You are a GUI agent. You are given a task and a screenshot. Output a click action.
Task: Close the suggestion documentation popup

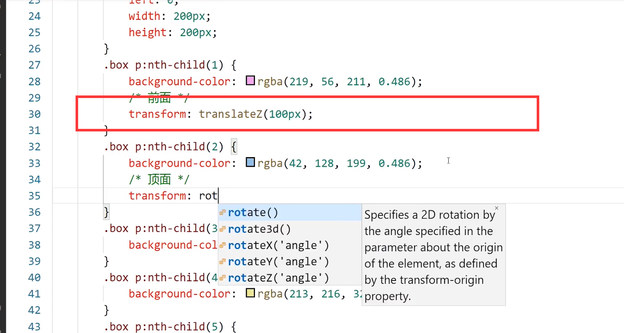[496, 208]
